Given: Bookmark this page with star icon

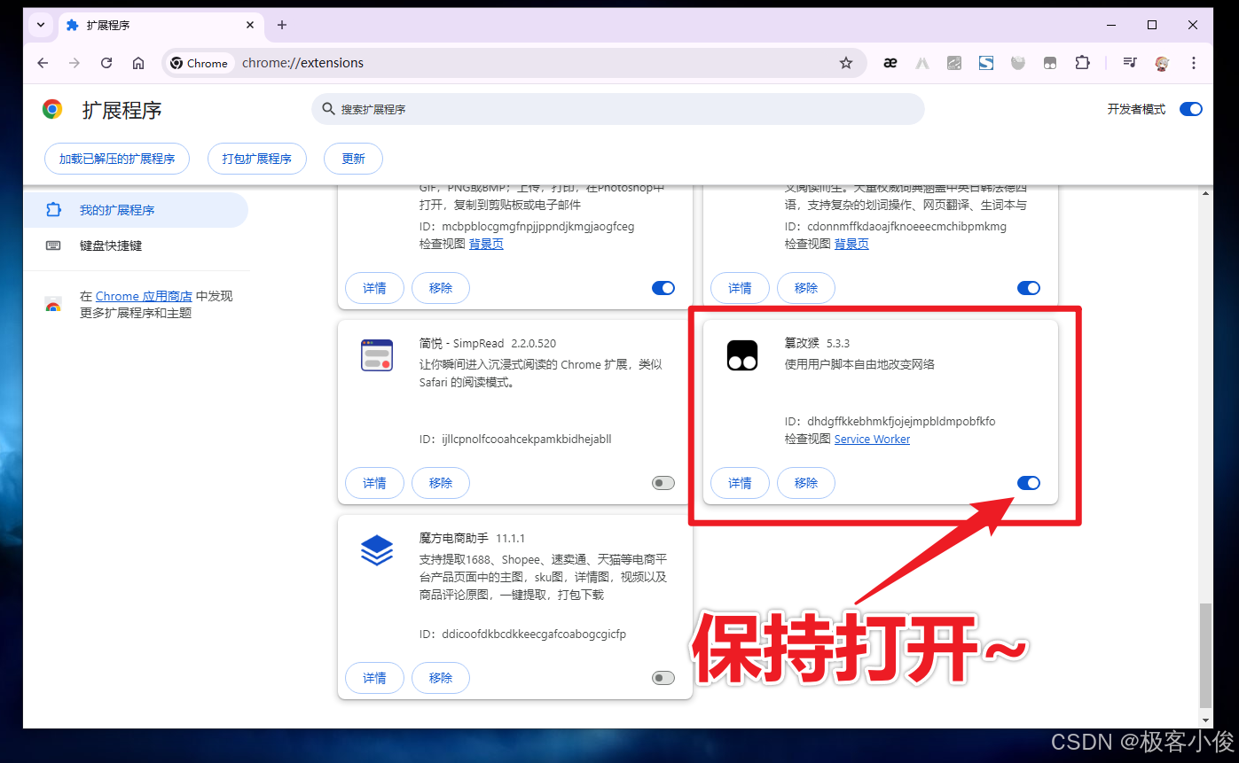Looking at the screenshot, I should (x=846, y=63).
